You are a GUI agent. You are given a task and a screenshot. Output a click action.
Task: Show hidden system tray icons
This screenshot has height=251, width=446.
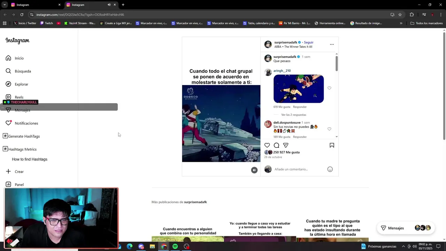tap(403, 246)
